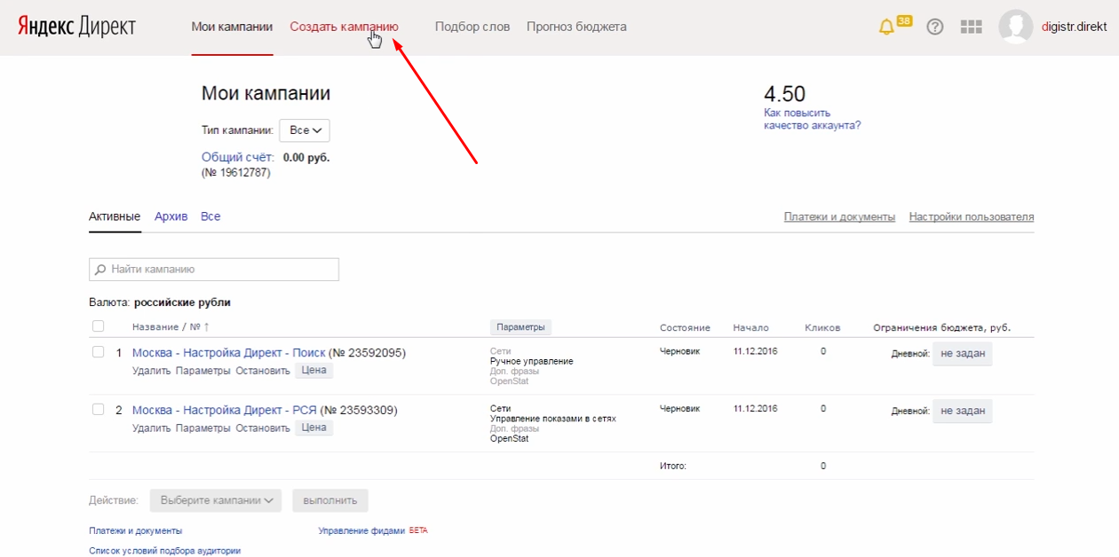The width and height of the screenshot is (1119, 557).
Task: Set daily budget "не задан" for Поиск campaign
Action: (963, 354)
